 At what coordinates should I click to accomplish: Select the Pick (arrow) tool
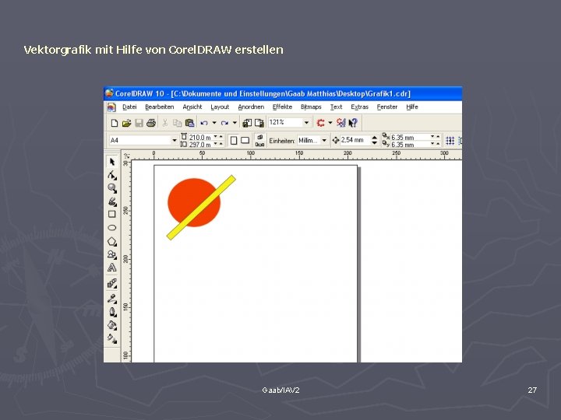click(112, 162)
